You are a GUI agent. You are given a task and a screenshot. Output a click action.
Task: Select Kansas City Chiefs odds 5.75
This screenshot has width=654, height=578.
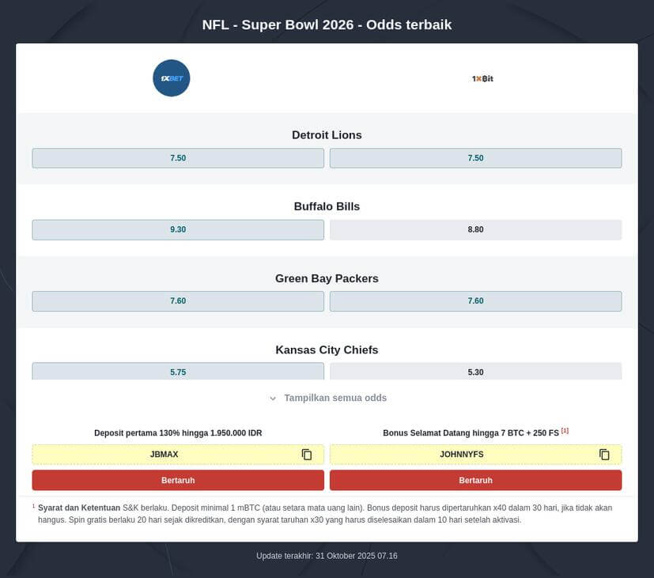178,372
